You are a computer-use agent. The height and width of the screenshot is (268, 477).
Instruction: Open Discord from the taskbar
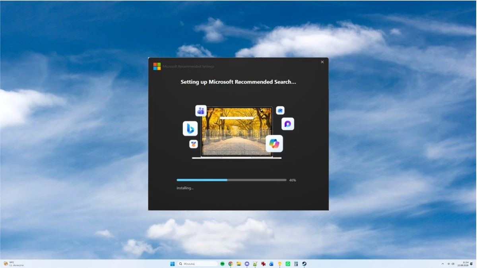click(247, 264)
